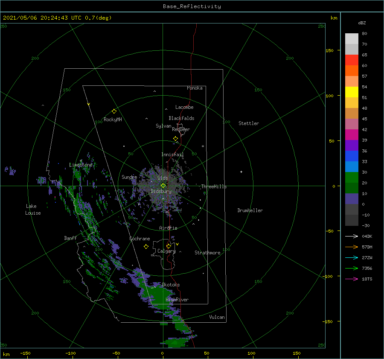Click the Limestone label
The height and width of the screenshot is (359, 384).
tap(81, 165)
